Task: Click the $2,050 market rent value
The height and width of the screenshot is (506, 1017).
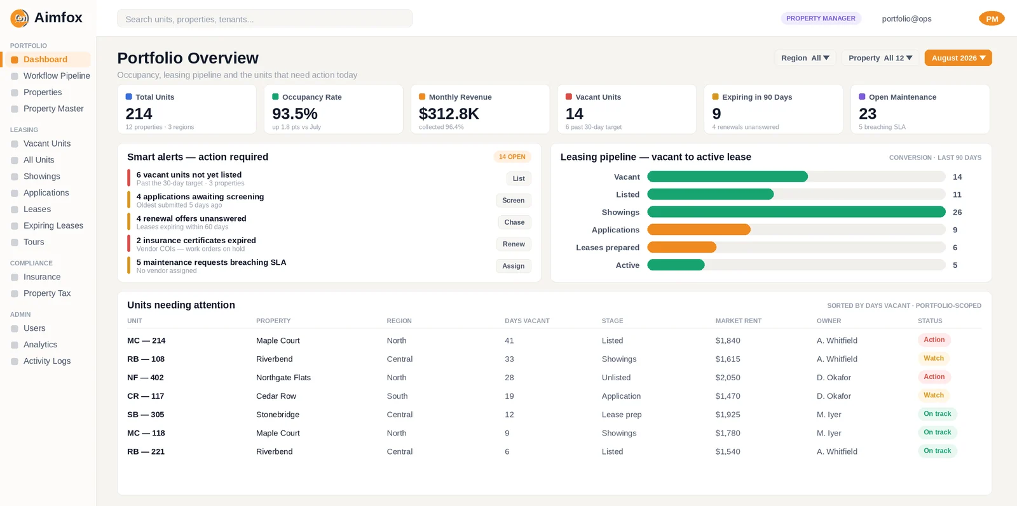Action: coord(728,378)
